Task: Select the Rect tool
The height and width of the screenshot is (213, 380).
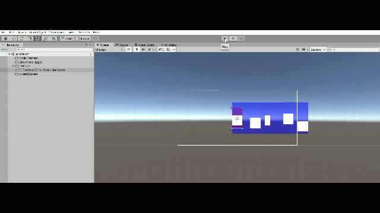Action: (37, 38)
